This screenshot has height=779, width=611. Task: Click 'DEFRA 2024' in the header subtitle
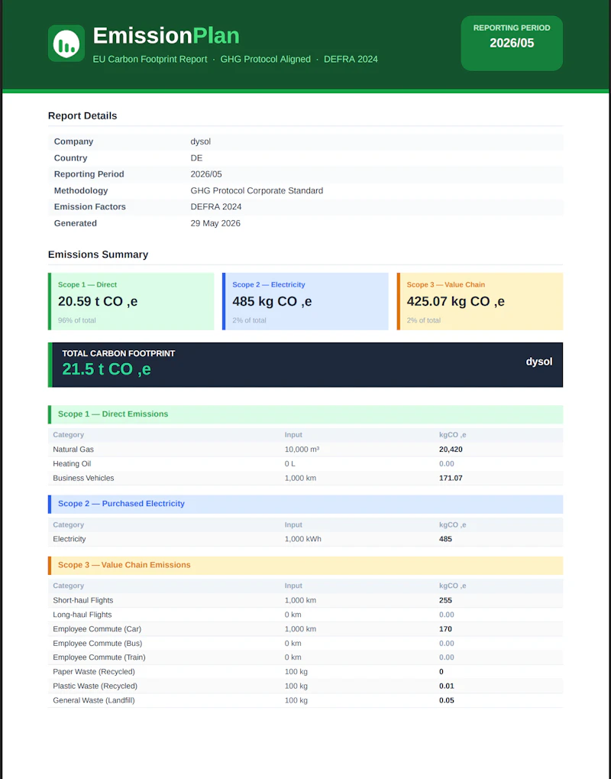pyautogui.click(x=351, y=59)
